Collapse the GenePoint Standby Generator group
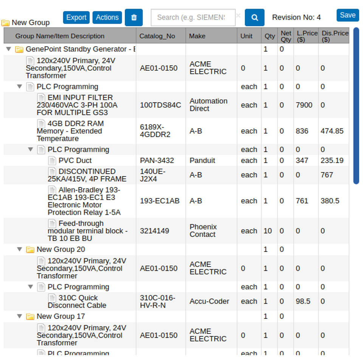The width and height of the screenshot is (363, 360). (9, 49)
